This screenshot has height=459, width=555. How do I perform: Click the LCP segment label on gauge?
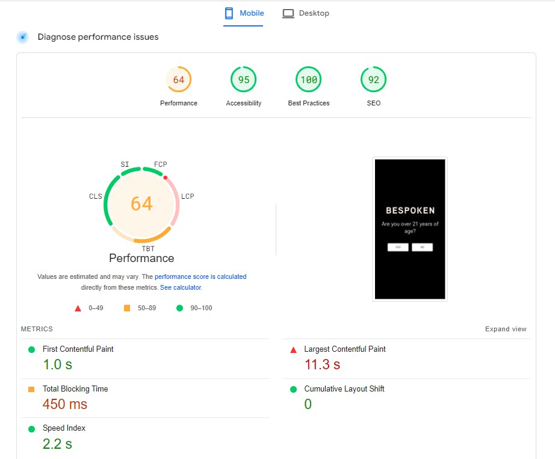click(x=188, y=196)
